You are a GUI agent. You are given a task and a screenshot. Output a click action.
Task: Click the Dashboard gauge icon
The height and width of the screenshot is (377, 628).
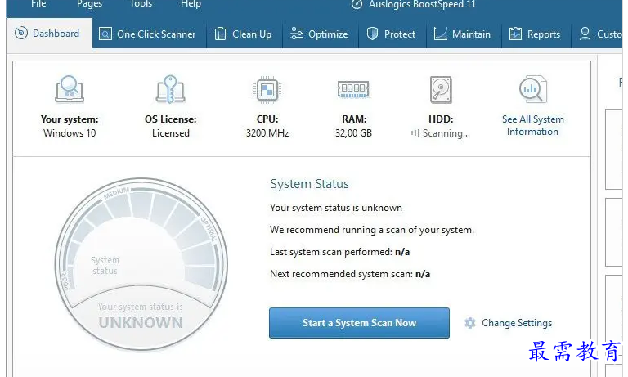21,33
